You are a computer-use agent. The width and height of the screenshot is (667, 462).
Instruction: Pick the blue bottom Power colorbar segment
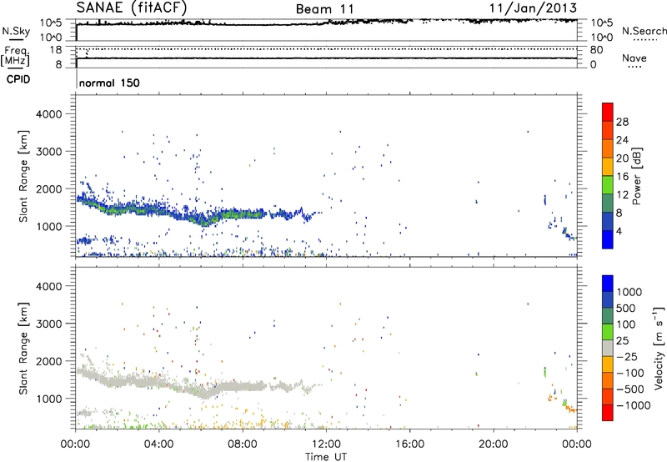point(608,239)
